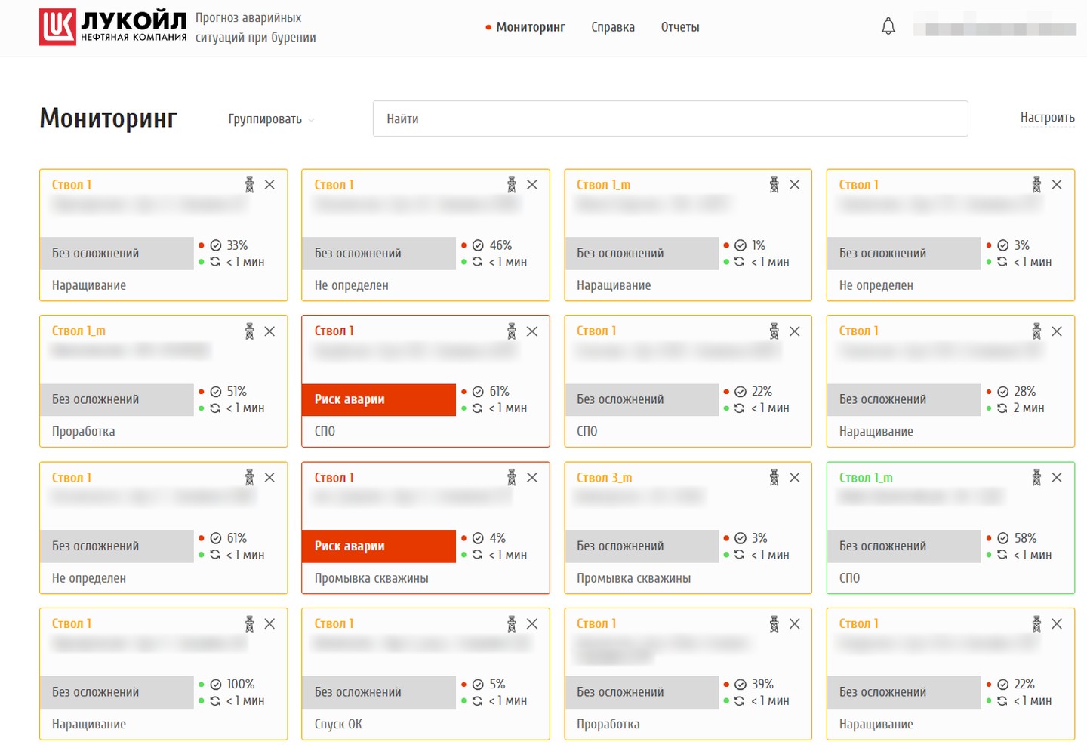Click refresh icon on the 5% card
Viewport: 1087px width, 745px height.
point(477,701)
